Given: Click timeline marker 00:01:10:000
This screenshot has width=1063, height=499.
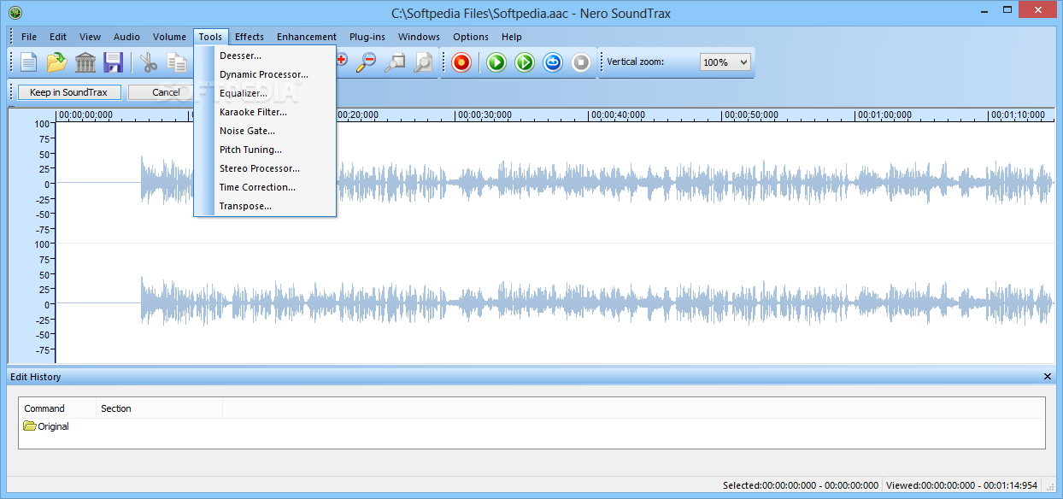Looking at the screenshot, I should (x=1018, y=114).
